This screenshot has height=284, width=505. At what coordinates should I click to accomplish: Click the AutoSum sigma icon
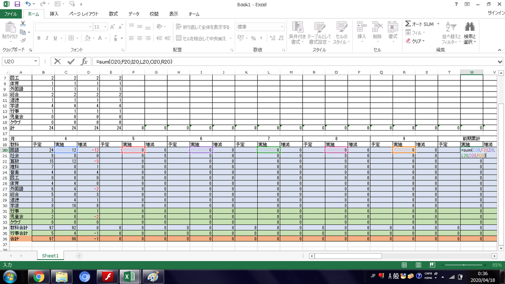(x=408, y=24)
